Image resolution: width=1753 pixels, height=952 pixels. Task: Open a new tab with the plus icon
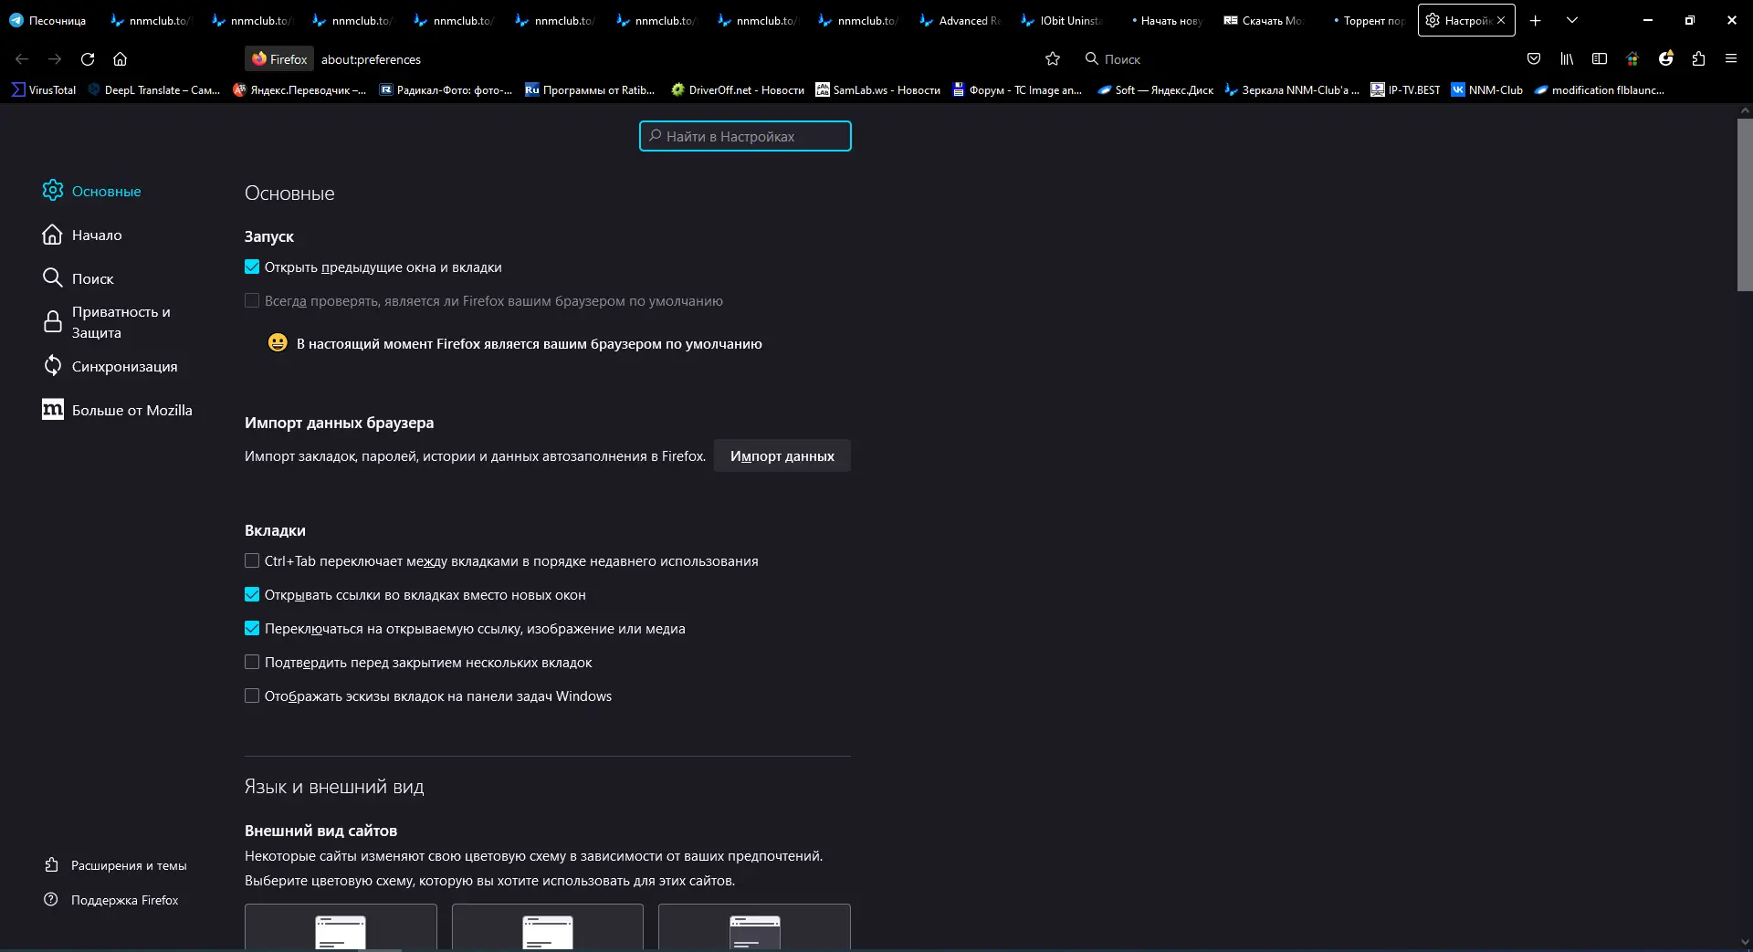[x=1536, y=20]
